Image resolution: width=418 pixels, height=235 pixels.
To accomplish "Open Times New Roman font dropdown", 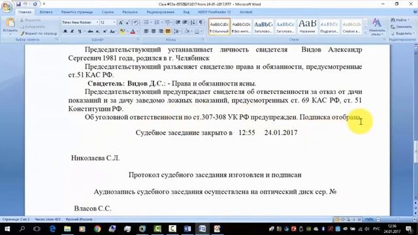I will [x=97, y=22].
